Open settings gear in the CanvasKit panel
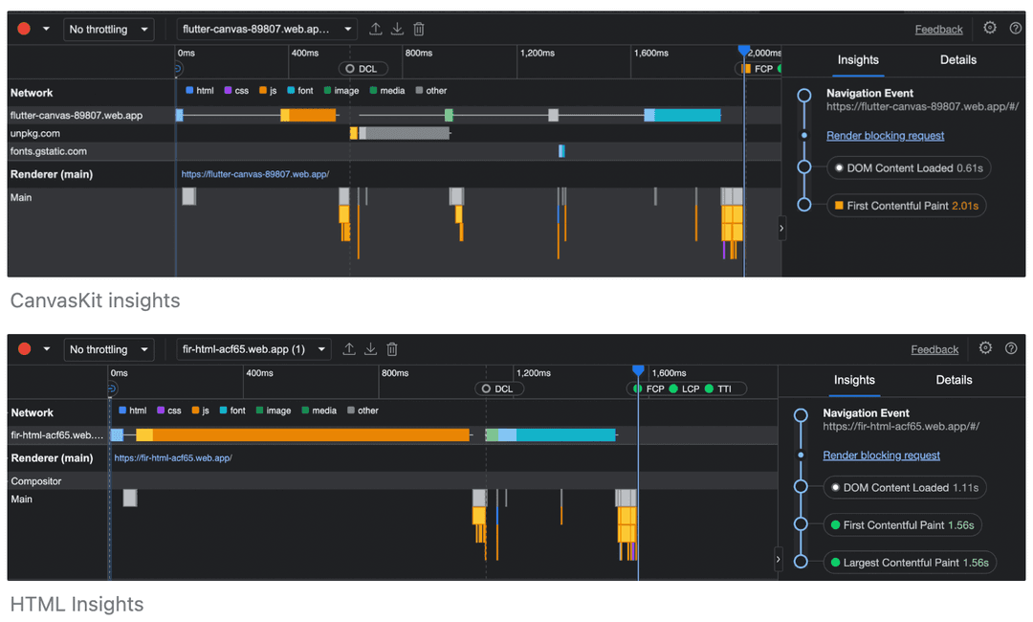1033x622 pixels. point(990,29)
